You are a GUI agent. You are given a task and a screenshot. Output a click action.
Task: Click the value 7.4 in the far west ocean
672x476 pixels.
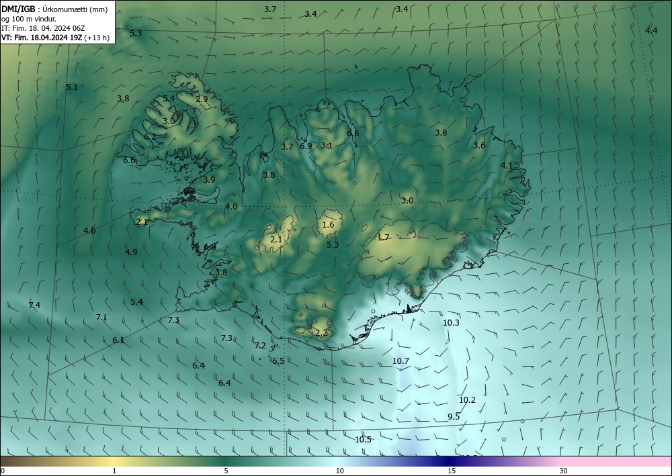pyautogui.click(x=34, y=305)
